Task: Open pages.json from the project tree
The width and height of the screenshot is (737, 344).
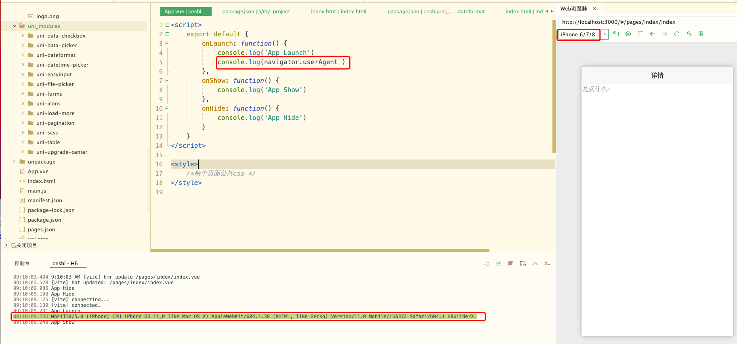Action: 41,229
